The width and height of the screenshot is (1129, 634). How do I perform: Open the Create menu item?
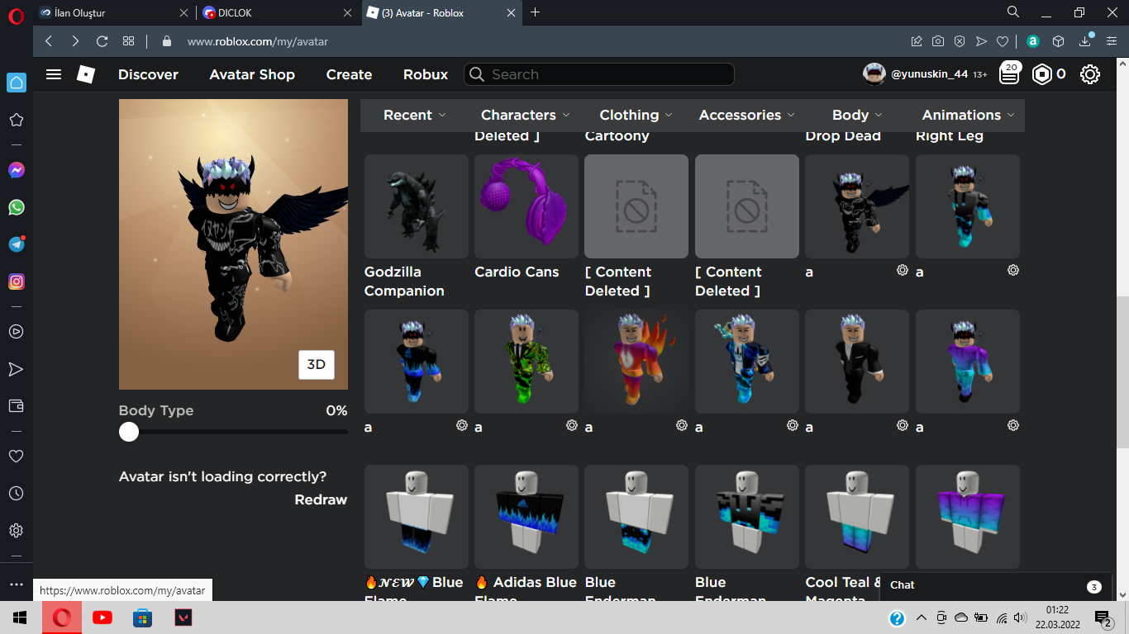(349, 74)
